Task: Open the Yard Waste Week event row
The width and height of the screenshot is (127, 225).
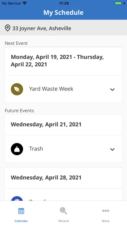Action: click(x=63, y=89)
